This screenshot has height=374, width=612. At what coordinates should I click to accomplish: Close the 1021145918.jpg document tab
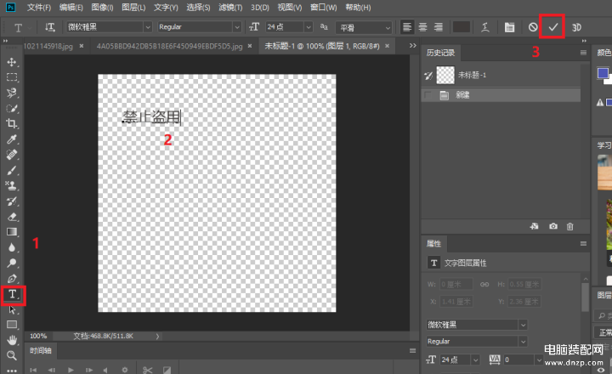(82, 46)
